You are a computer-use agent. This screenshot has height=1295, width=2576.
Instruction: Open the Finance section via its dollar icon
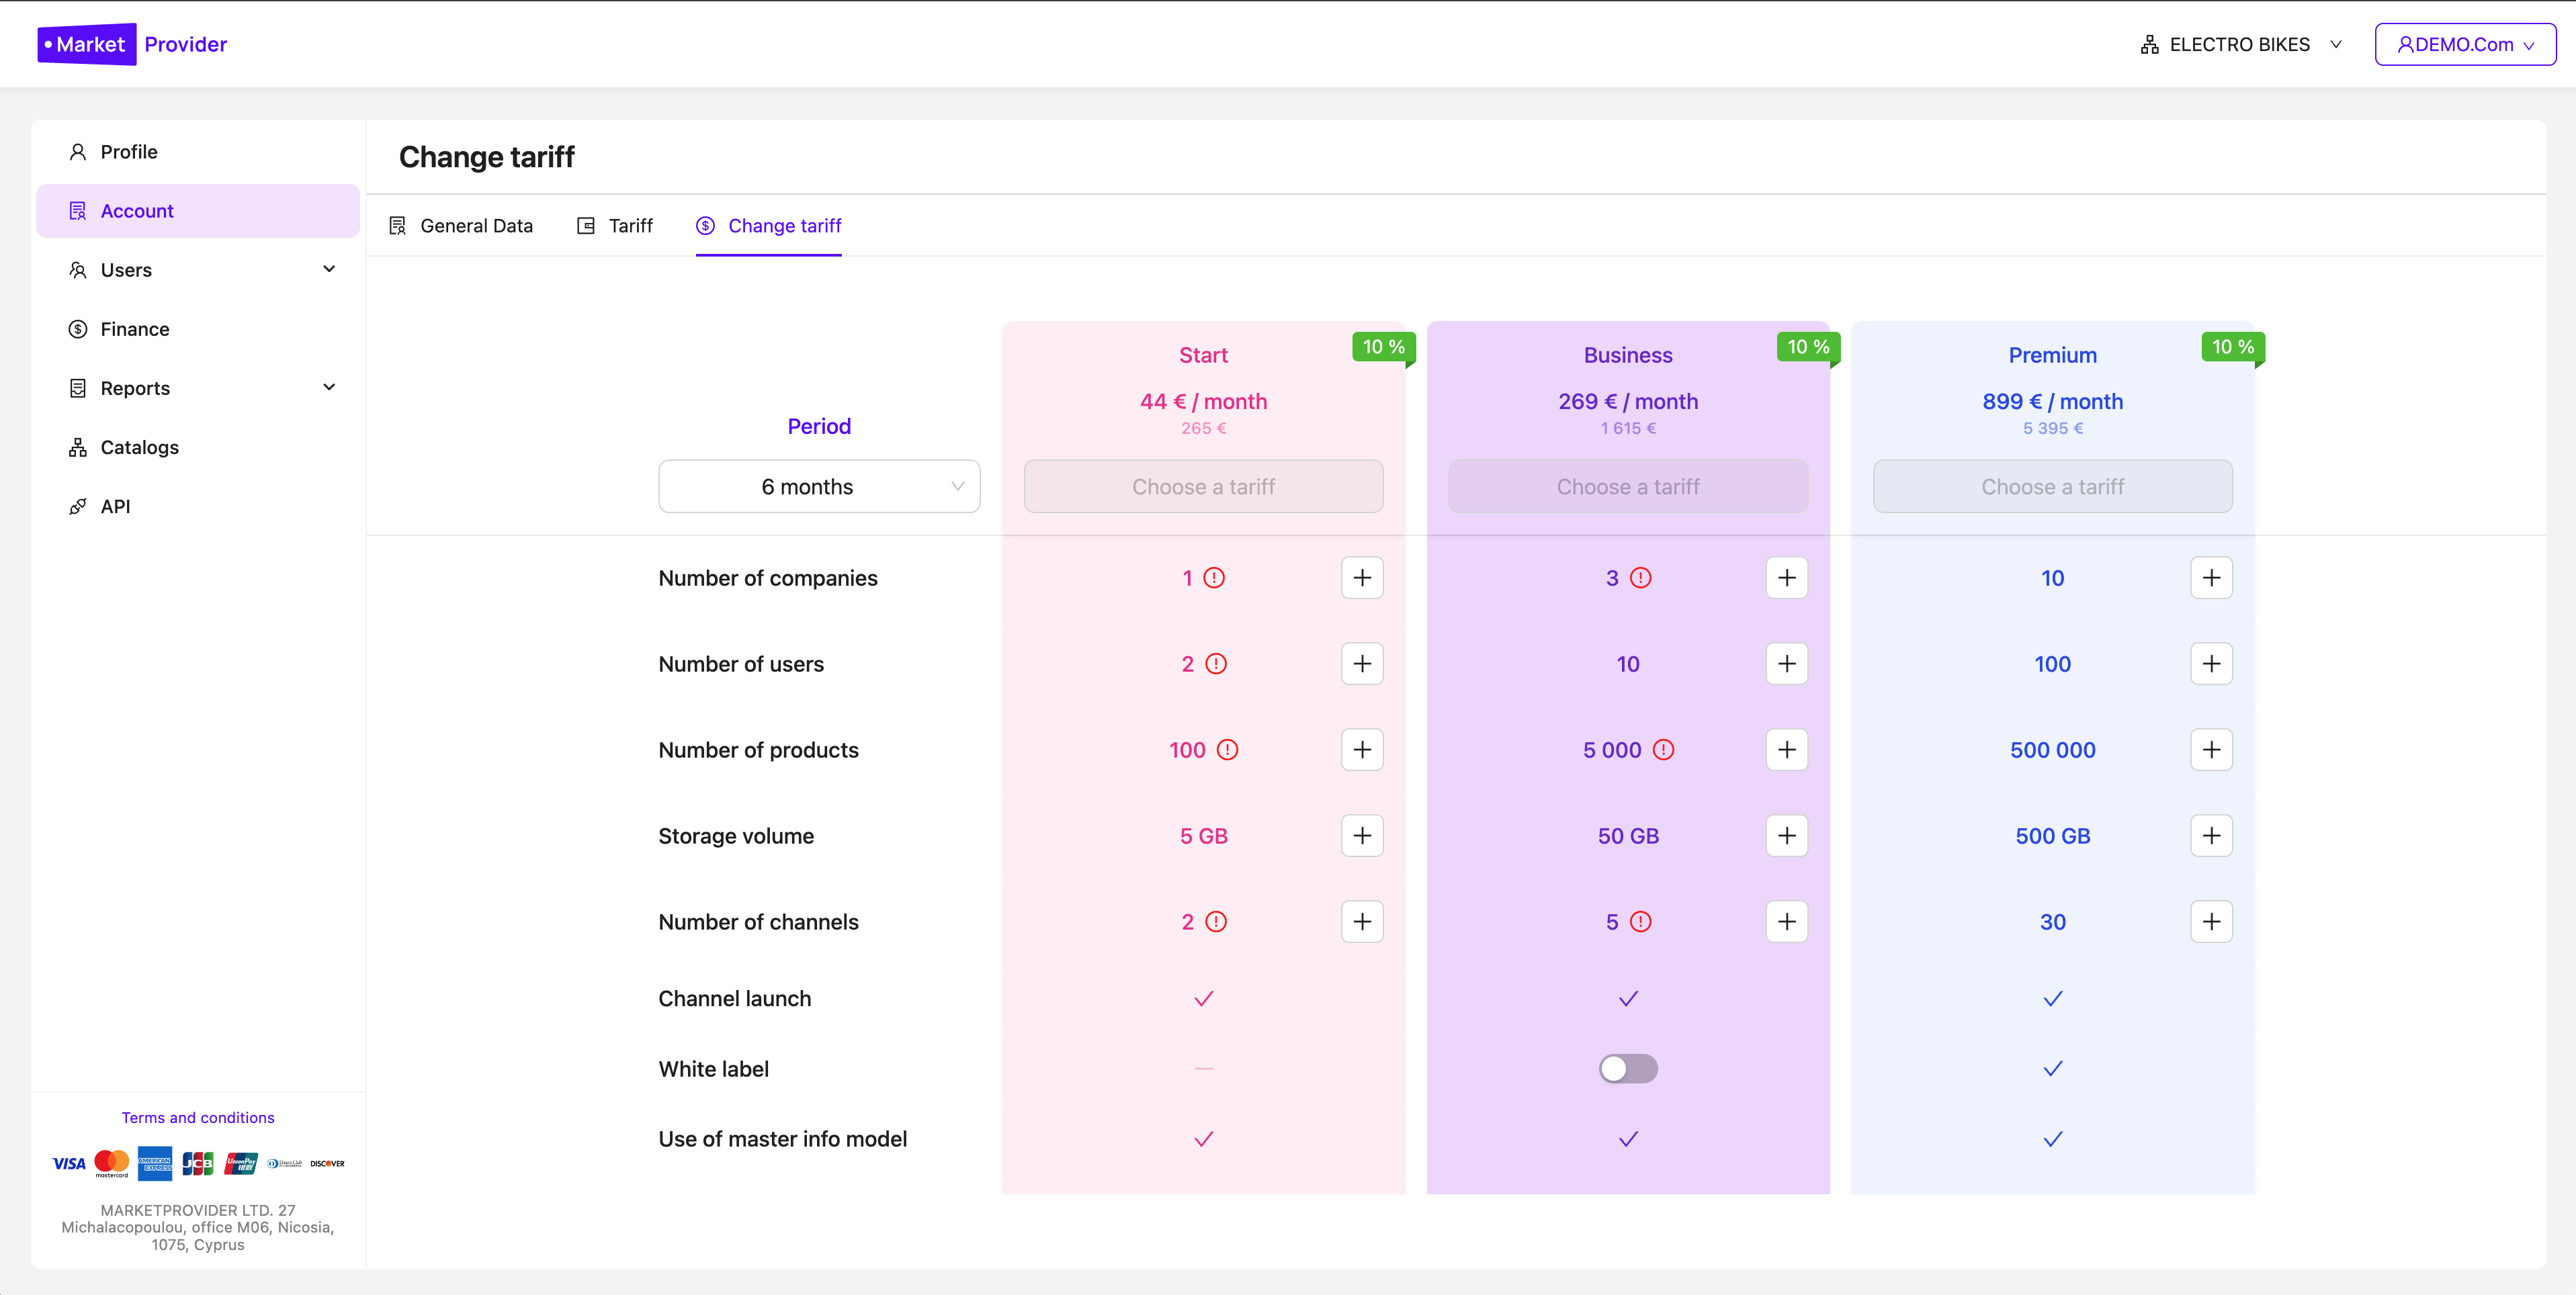78,328
